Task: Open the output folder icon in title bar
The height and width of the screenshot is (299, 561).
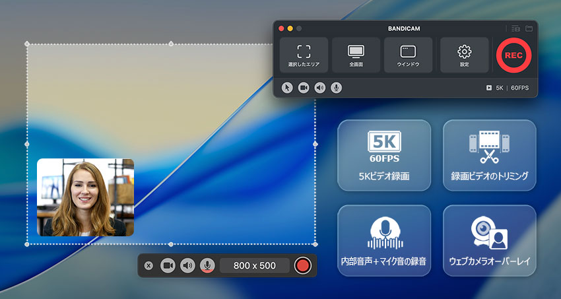Action: (529, 28)
